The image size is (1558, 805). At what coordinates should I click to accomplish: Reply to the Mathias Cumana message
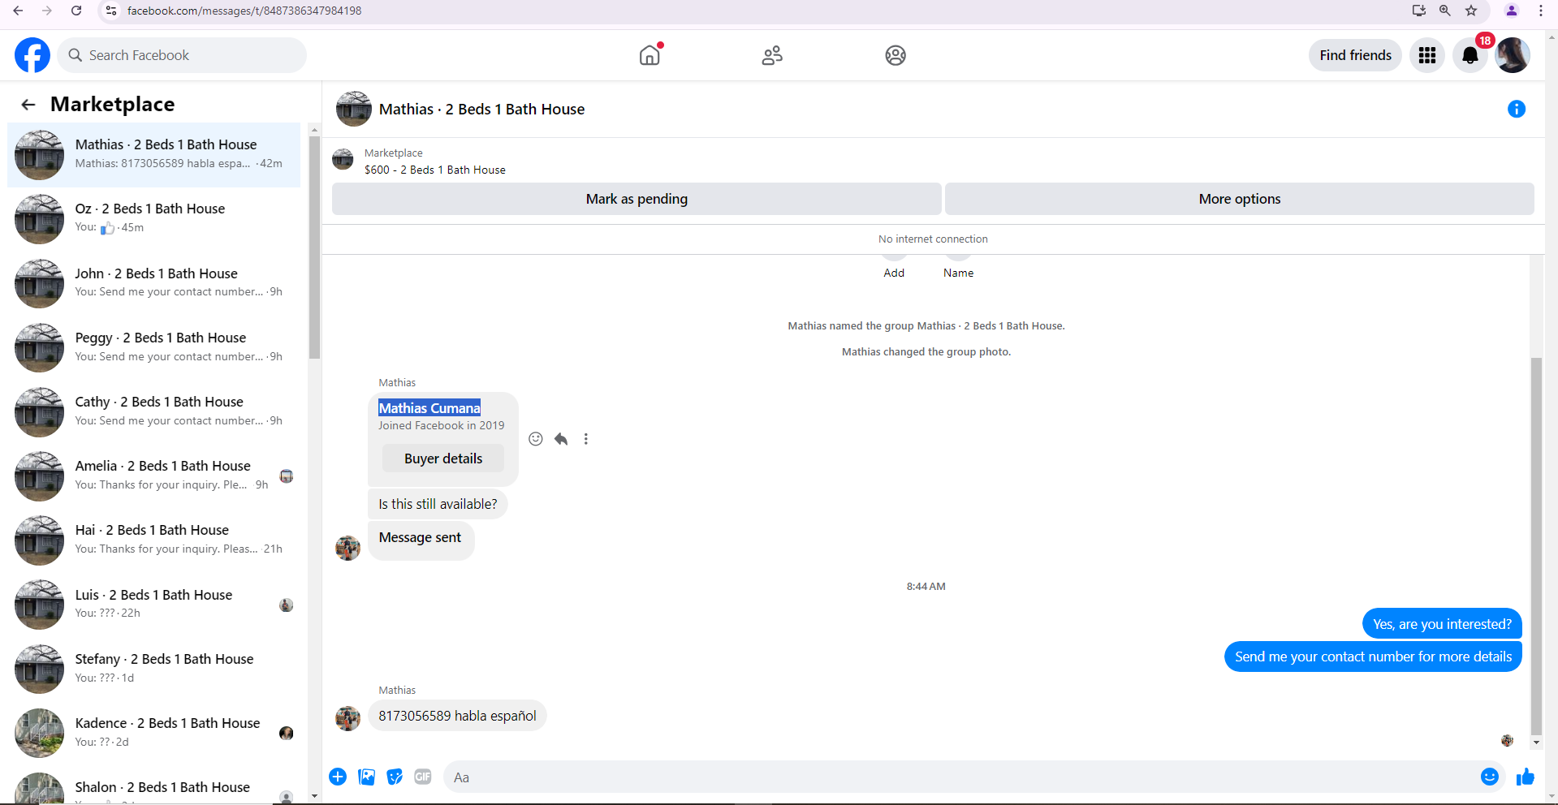[x=561, y=439]
